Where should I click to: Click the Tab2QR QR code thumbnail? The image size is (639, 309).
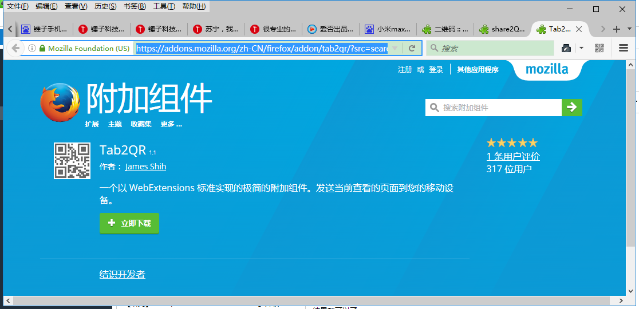click(x=72, y=161)
